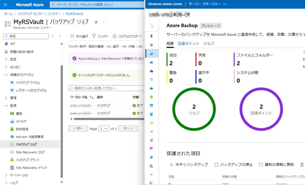
Task: Open 警告 under the 監視 section
Action: pos(19,114)
